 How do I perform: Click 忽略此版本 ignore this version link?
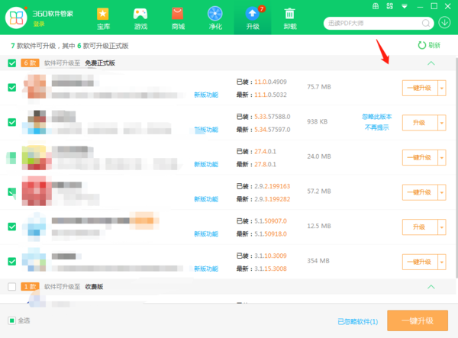[376, 117]
